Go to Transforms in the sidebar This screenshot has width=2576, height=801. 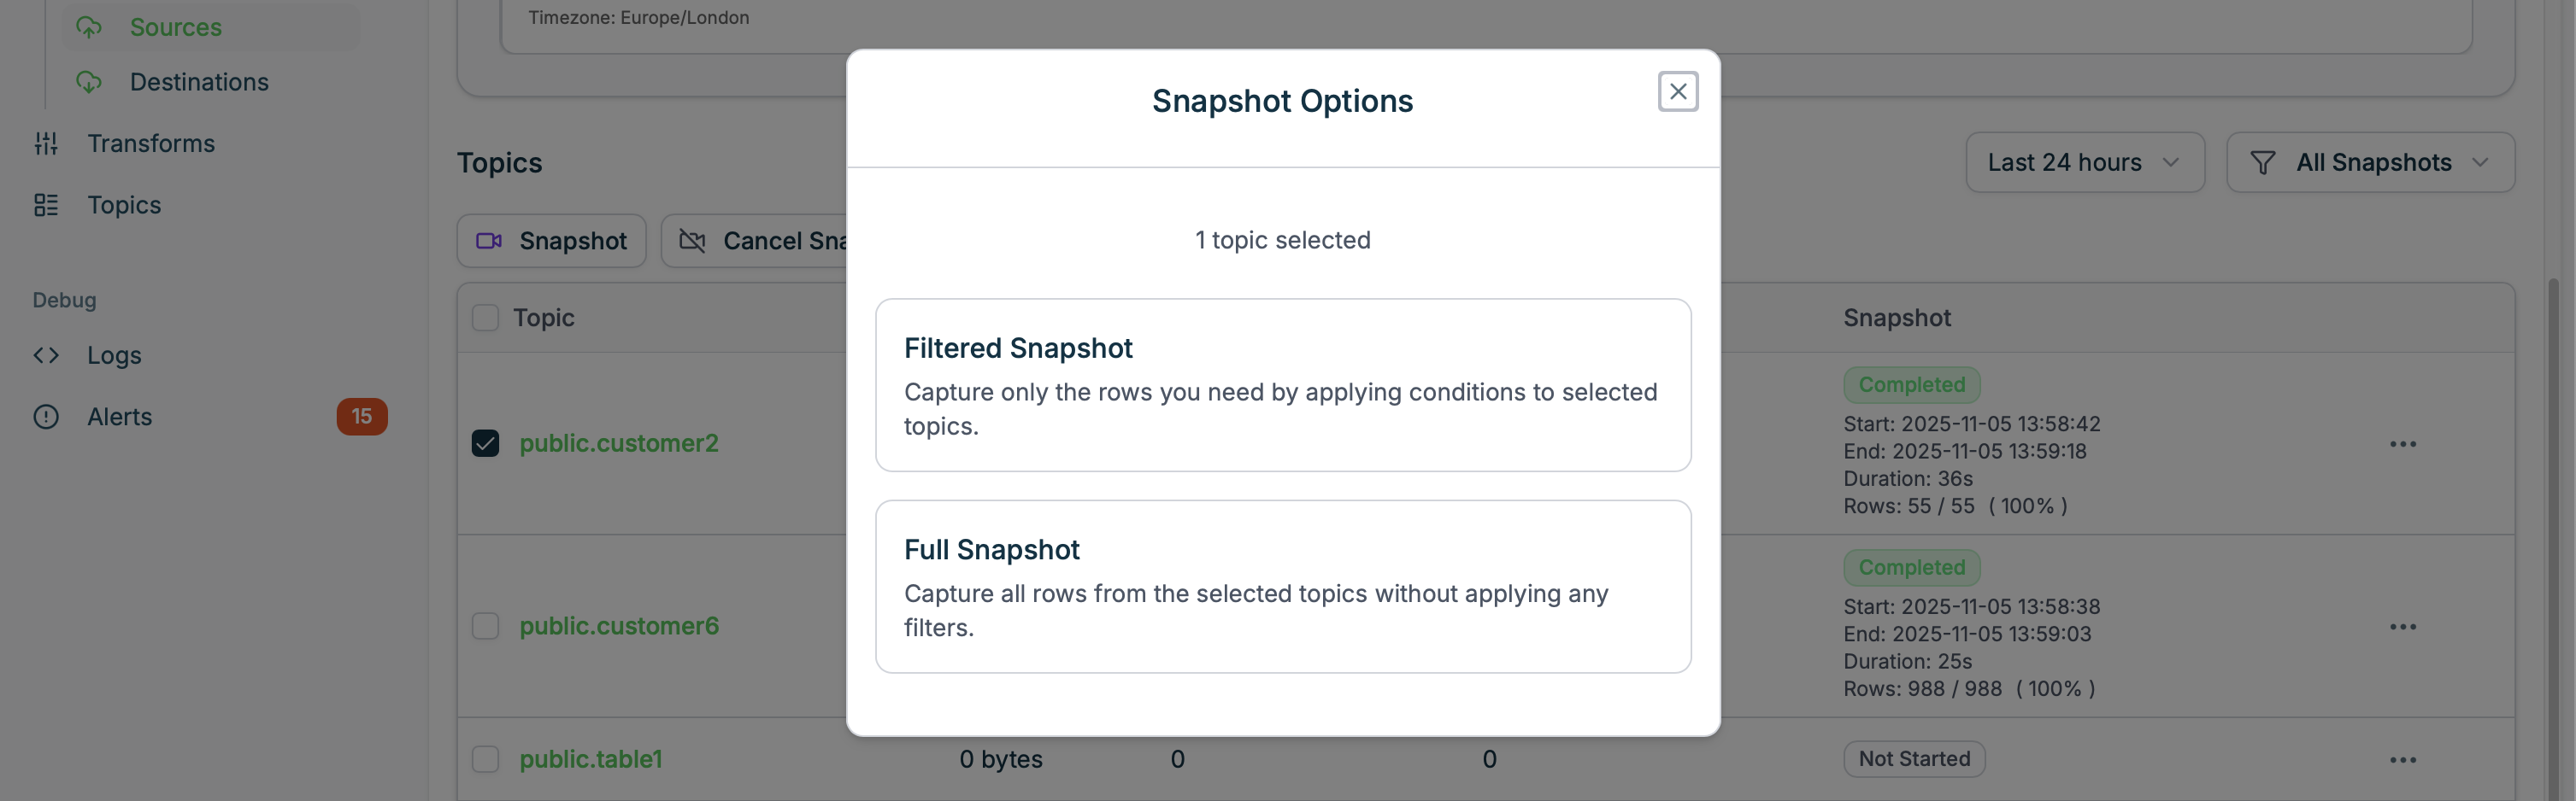coord(151,143)
